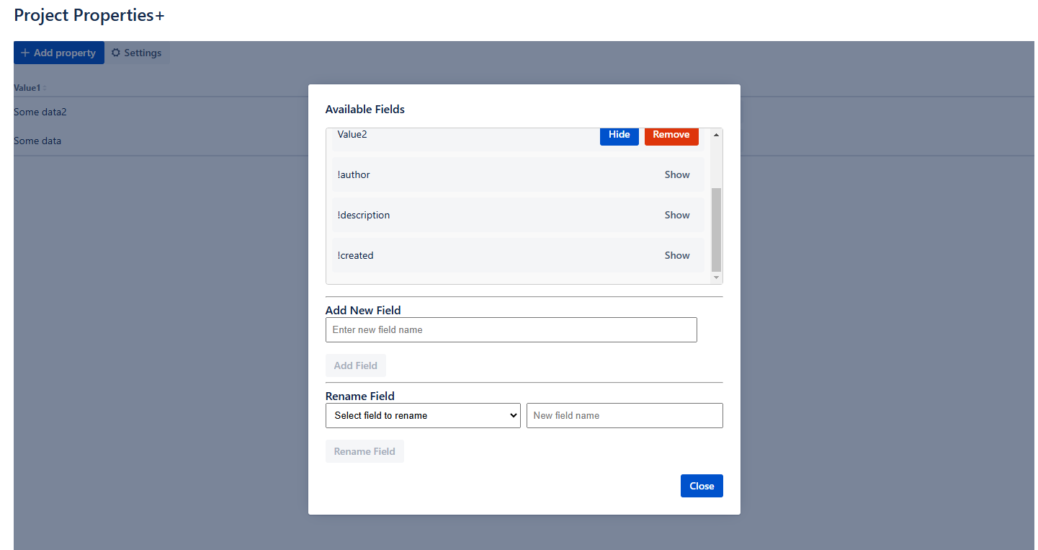This screenshot has height=550, width=1038.
Task: Remove the Value2 field
Action: pos(671,135)
